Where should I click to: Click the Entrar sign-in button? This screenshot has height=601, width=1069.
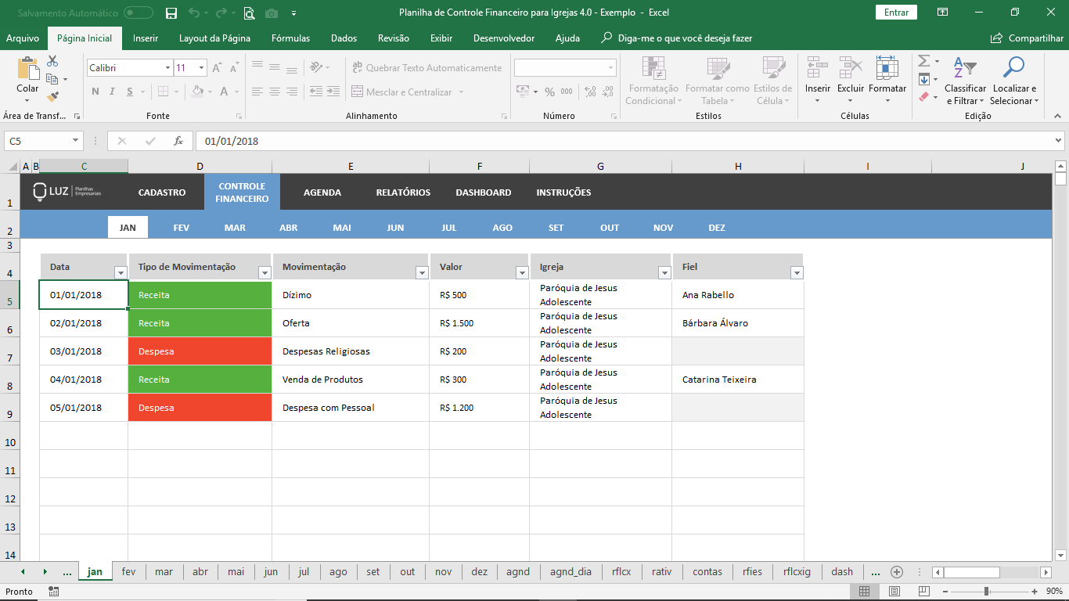click(896, 13)
